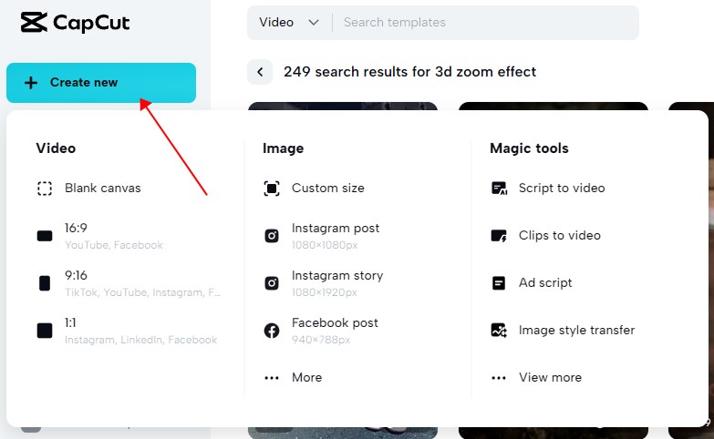Click the Instagram post icon
This screenshot has width=714, height=439.
coord(272,236)
